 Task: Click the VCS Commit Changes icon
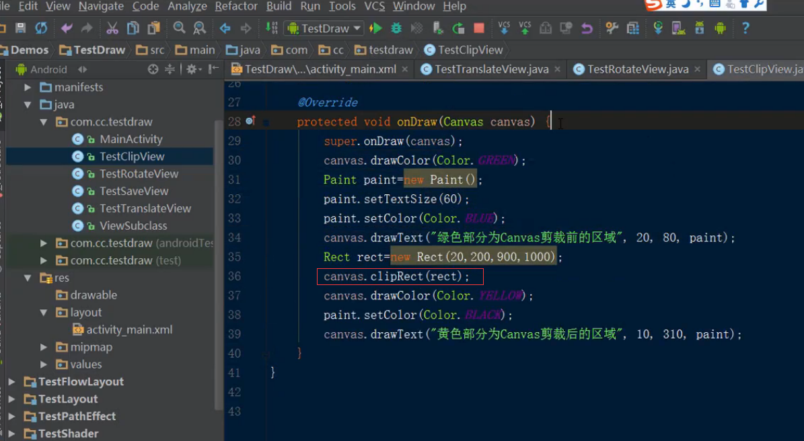point(525,28)
